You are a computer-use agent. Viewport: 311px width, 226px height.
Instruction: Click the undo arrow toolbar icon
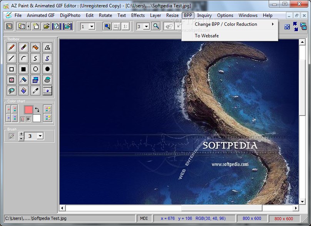169,27
